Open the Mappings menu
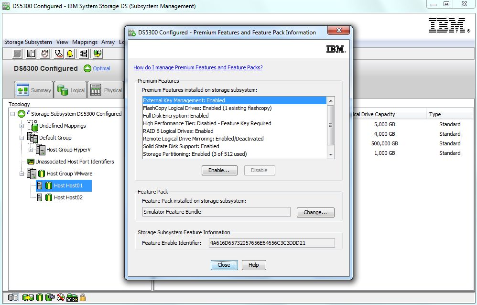This screenshot has width=477, height=305. pyautogui.click(x=85, y=42)
